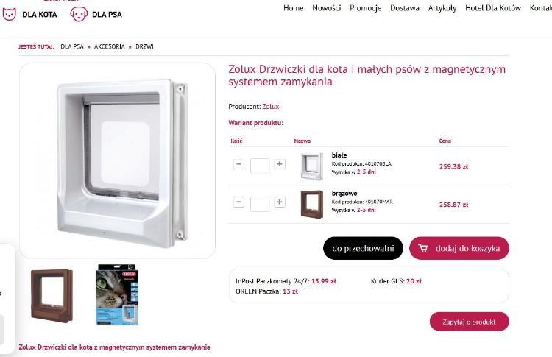Navigate to AKCESORIA breadcrumb
This screenshot has width=552, height=357.
coord(110,46)
